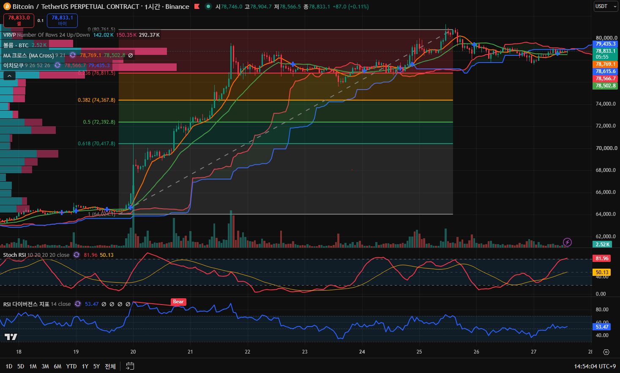Click the yellow 50.13 Stoch RSI tag
The image size is (620, 373).
pos(602,272)
